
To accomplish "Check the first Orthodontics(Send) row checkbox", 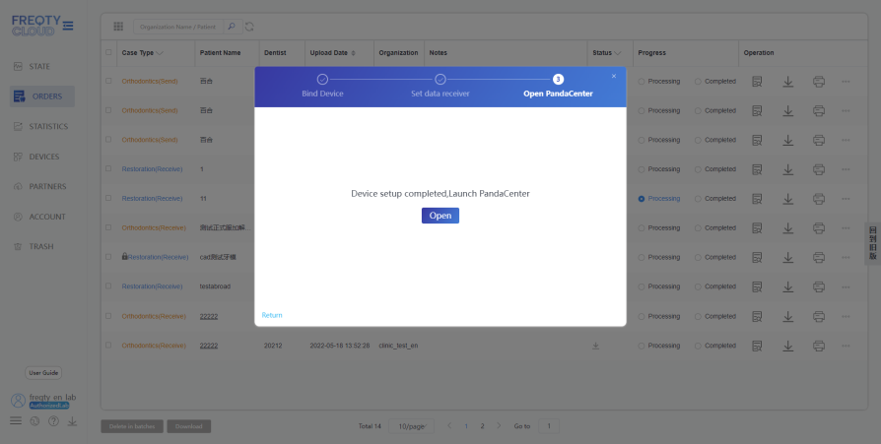I will [108, 81].
